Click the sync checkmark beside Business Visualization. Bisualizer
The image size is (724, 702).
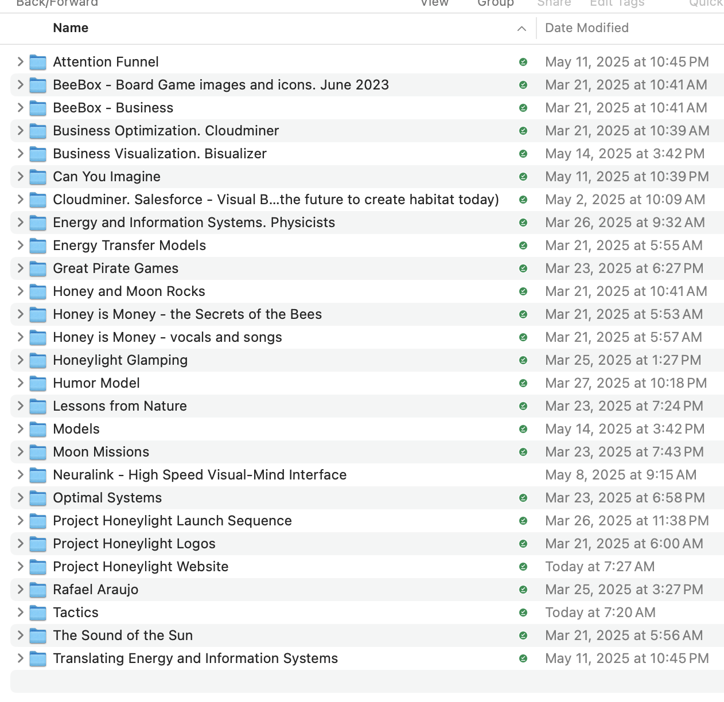click(523, 154)
